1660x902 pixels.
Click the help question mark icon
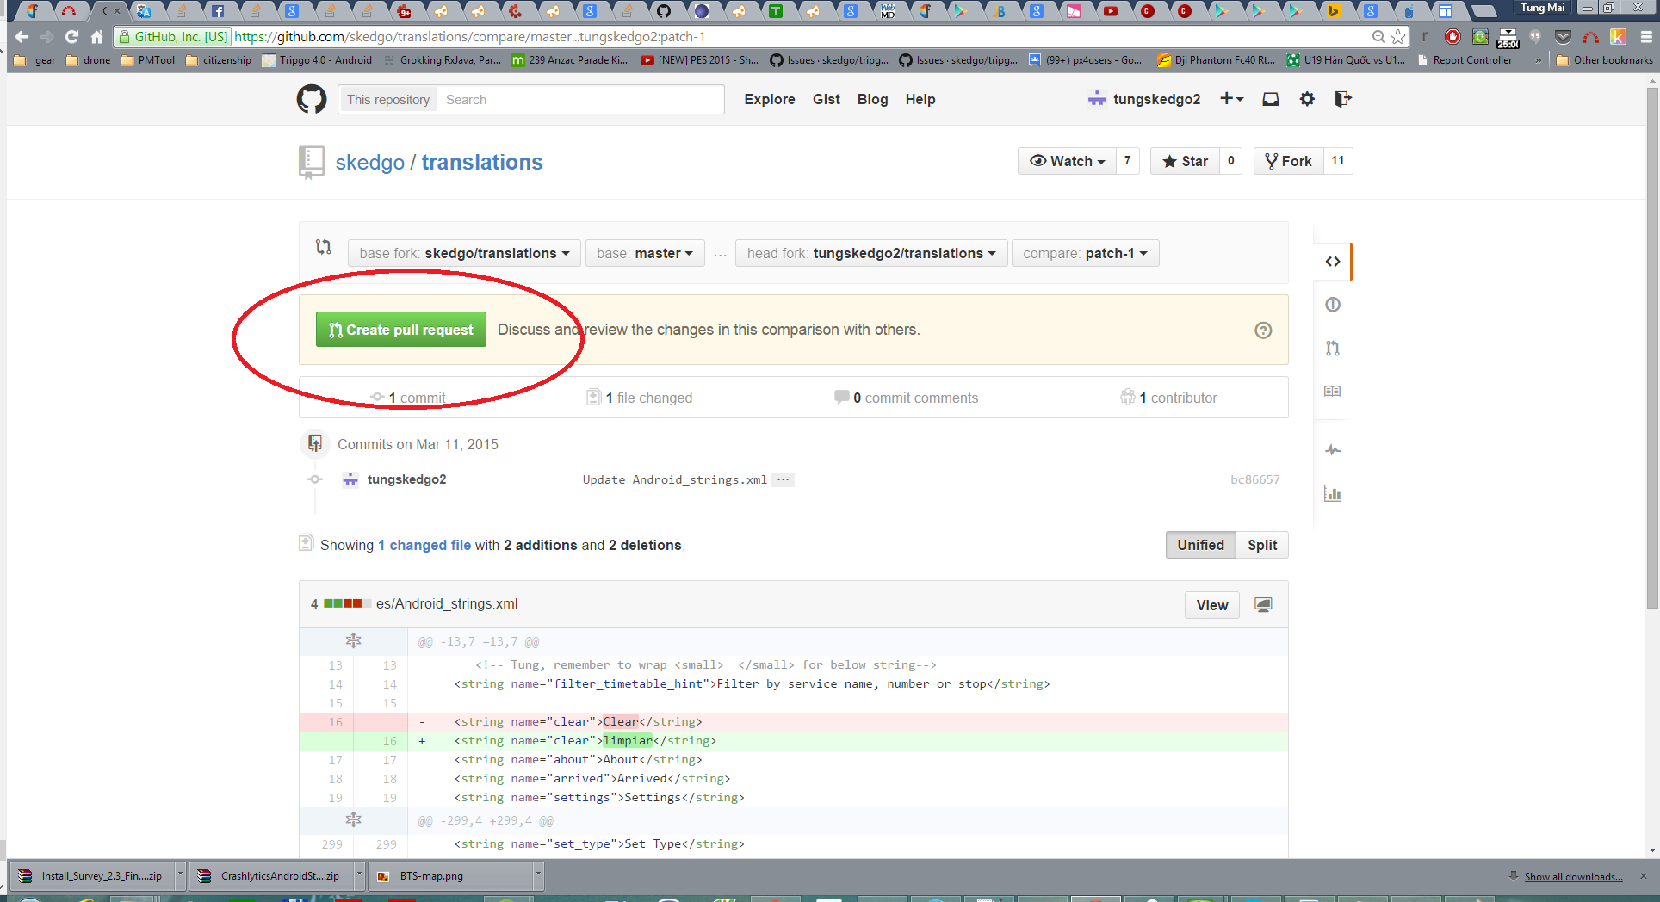coord(1263,331)
